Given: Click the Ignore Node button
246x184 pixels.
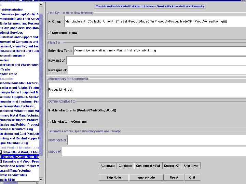Looking at the screenshot, I should 146,178.
